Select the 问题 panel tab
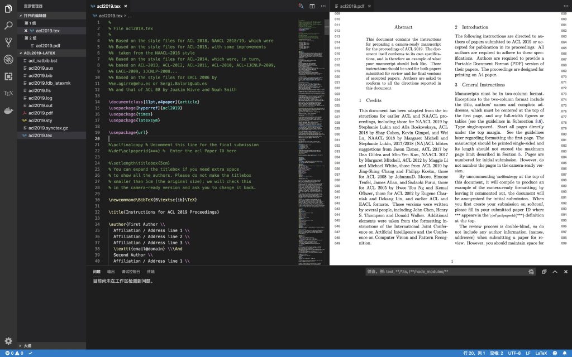 (97, 272)
